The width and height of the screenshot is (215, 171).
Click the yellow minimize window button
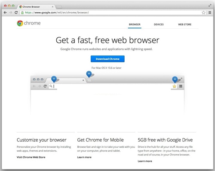(x=9, y=6)
